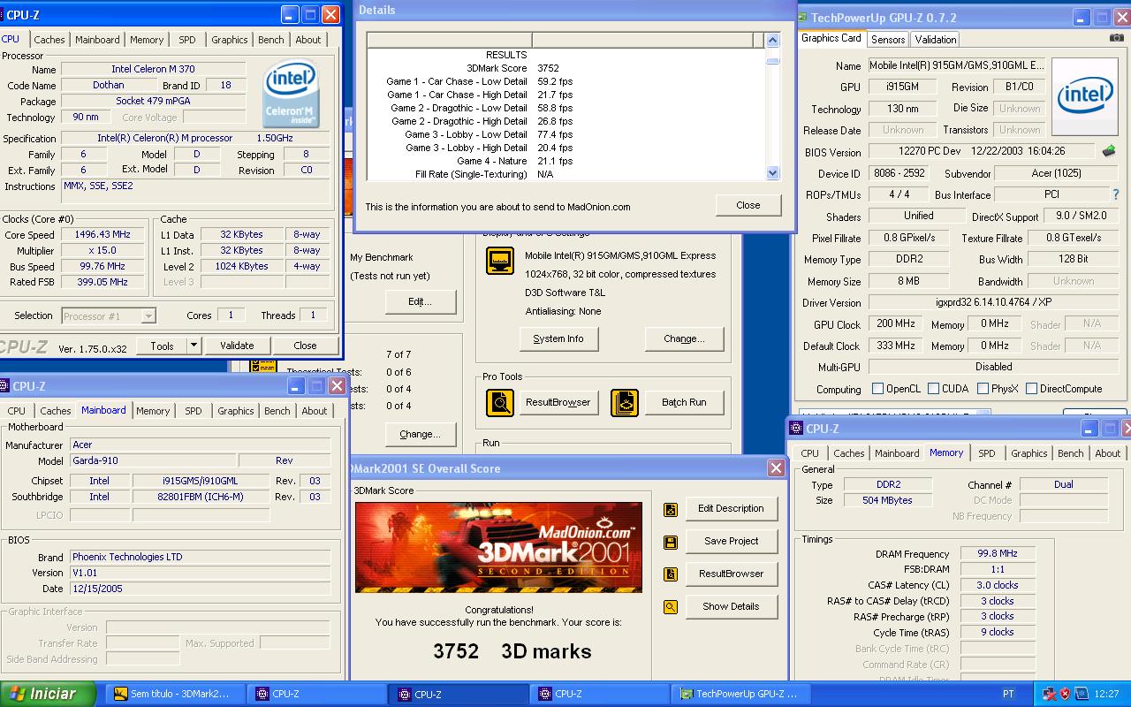Click the Save Project disk icon
Image resolution: width=1131 pixels, height=707 pixels.
click(x=671, y=542)
